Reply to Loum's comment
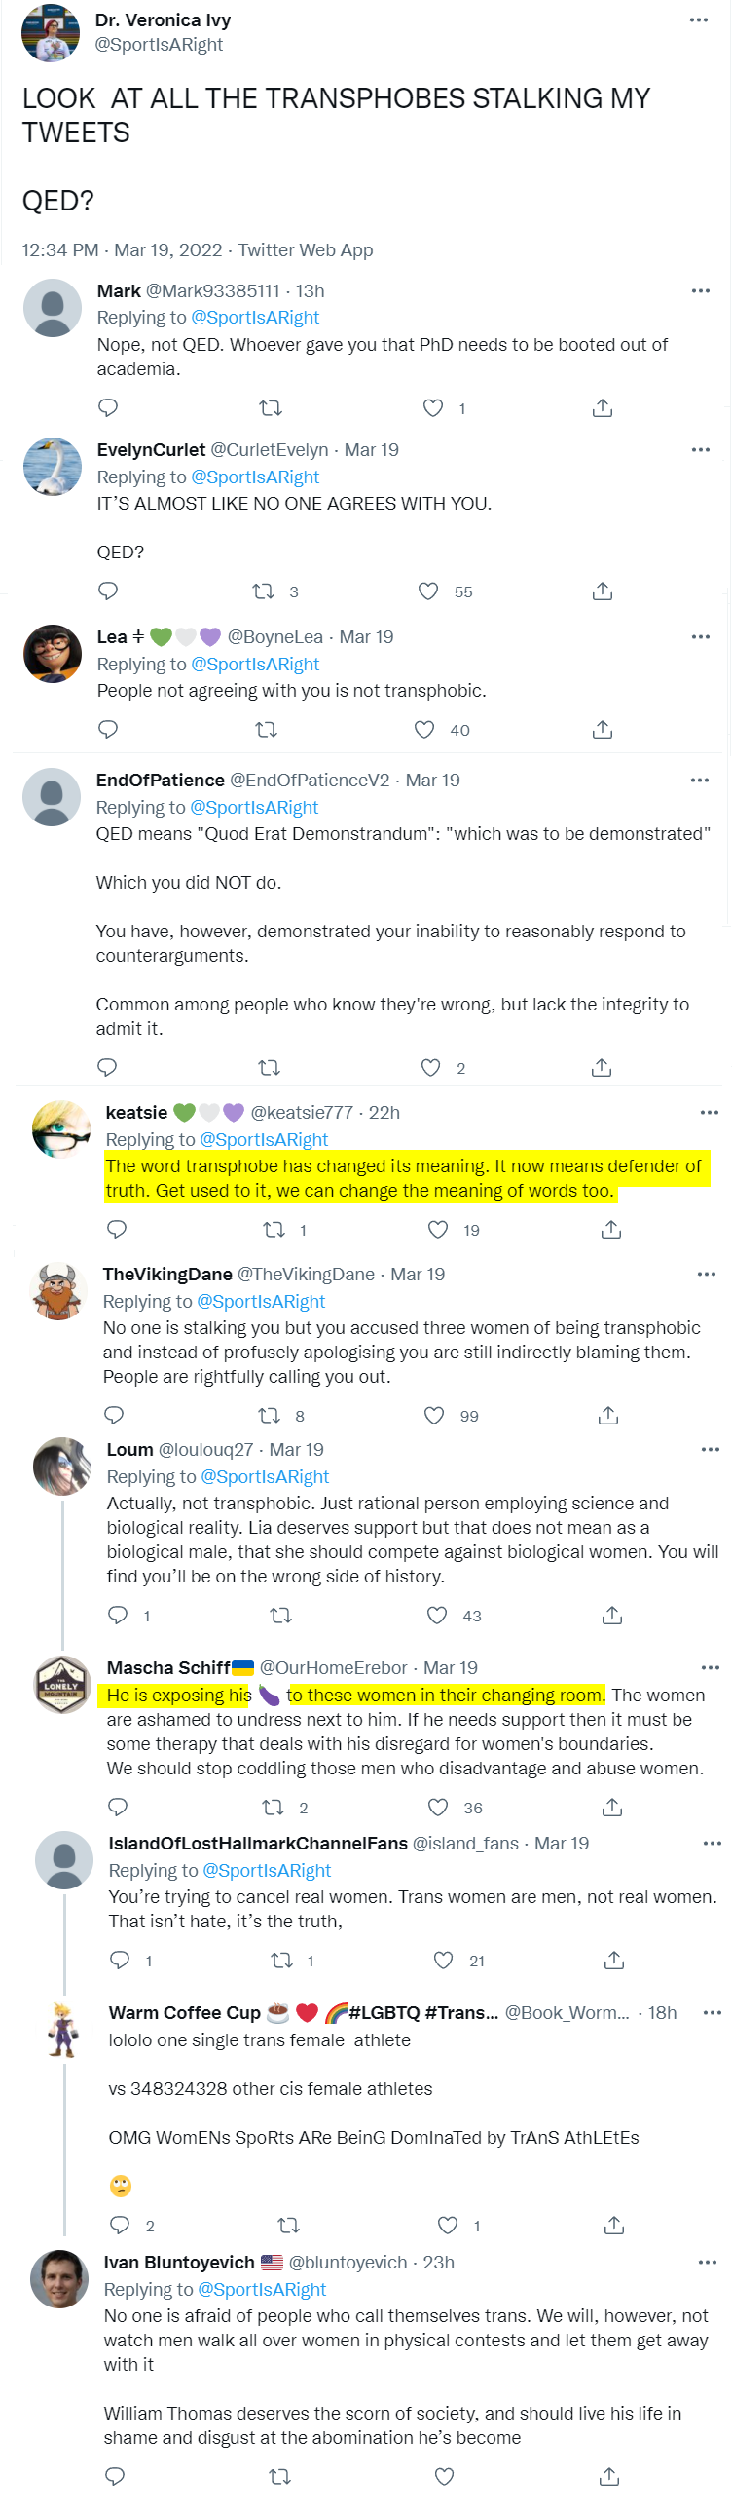Image resolution: width=732 pixels, height=2516 pixels. pos(117,1615)
